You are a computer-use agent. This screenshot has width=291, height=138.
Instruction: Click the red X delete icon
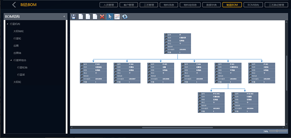tap(102, 17)
